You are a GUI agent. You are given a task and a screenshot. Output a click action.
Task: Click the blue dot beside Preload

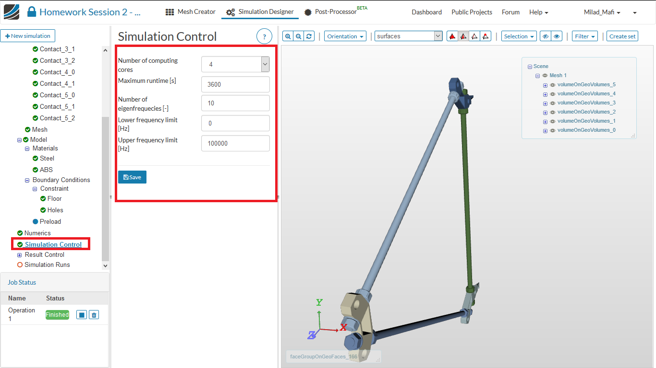tap(36, 222)
